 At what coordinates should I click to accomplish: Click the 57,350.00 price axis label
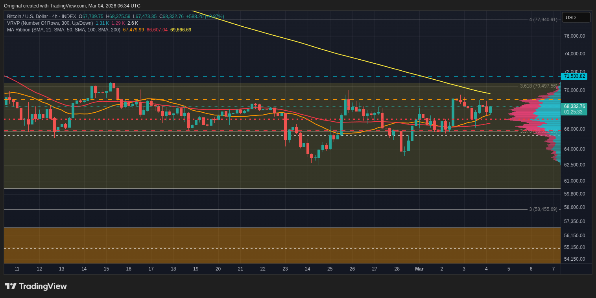pos(574,221)
